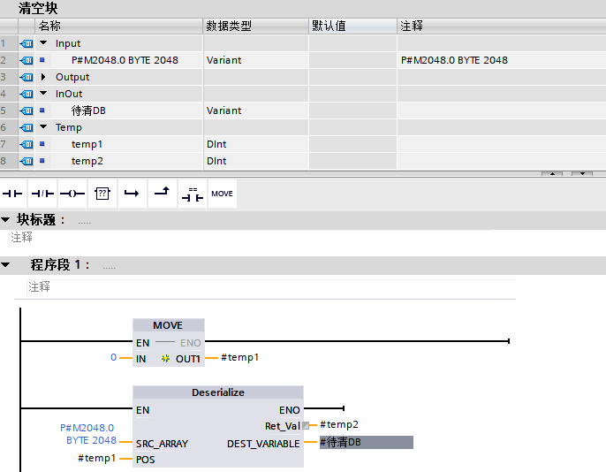Click the Variant data type of 待清DB
The image size is (606, 472).
click(x=224, y=110)
